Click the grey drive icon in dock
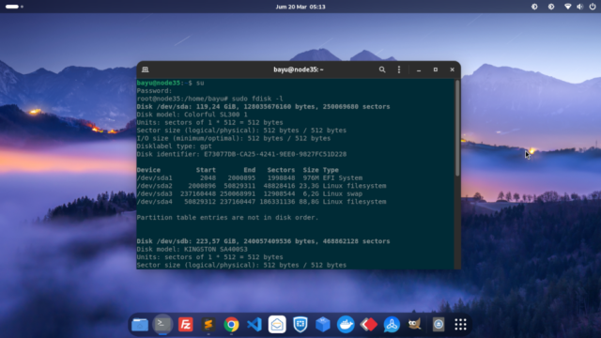Image resolution: width=601 pixels, height=338 pixels. click(439, 325)
